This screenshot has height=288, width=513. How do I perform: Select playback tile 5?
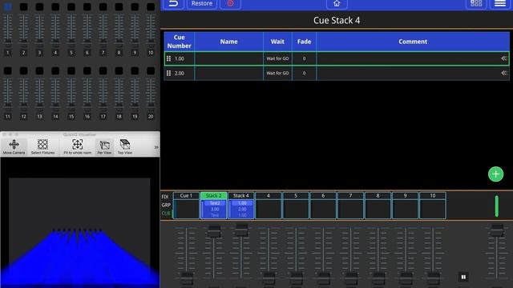click(296, 206)
